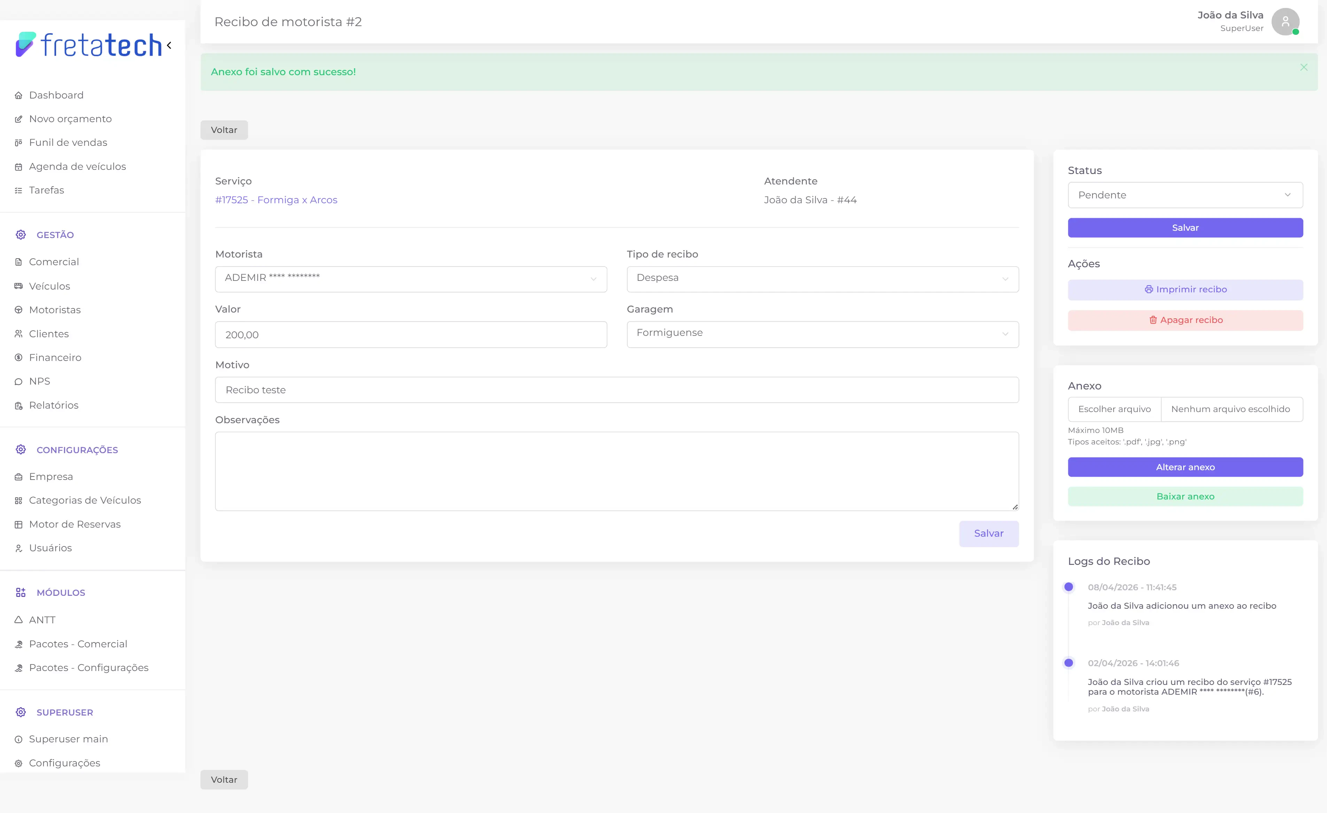Click the Usuários person icon
This screenshot has width=1327, height=813.
pyautogui.click(x=18, y=548)
